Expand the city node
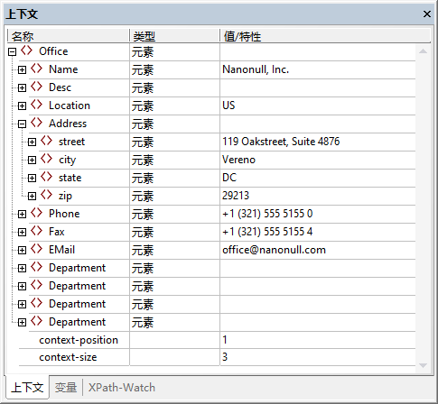Viewport: 438px width, 404px height. [32, 161]
